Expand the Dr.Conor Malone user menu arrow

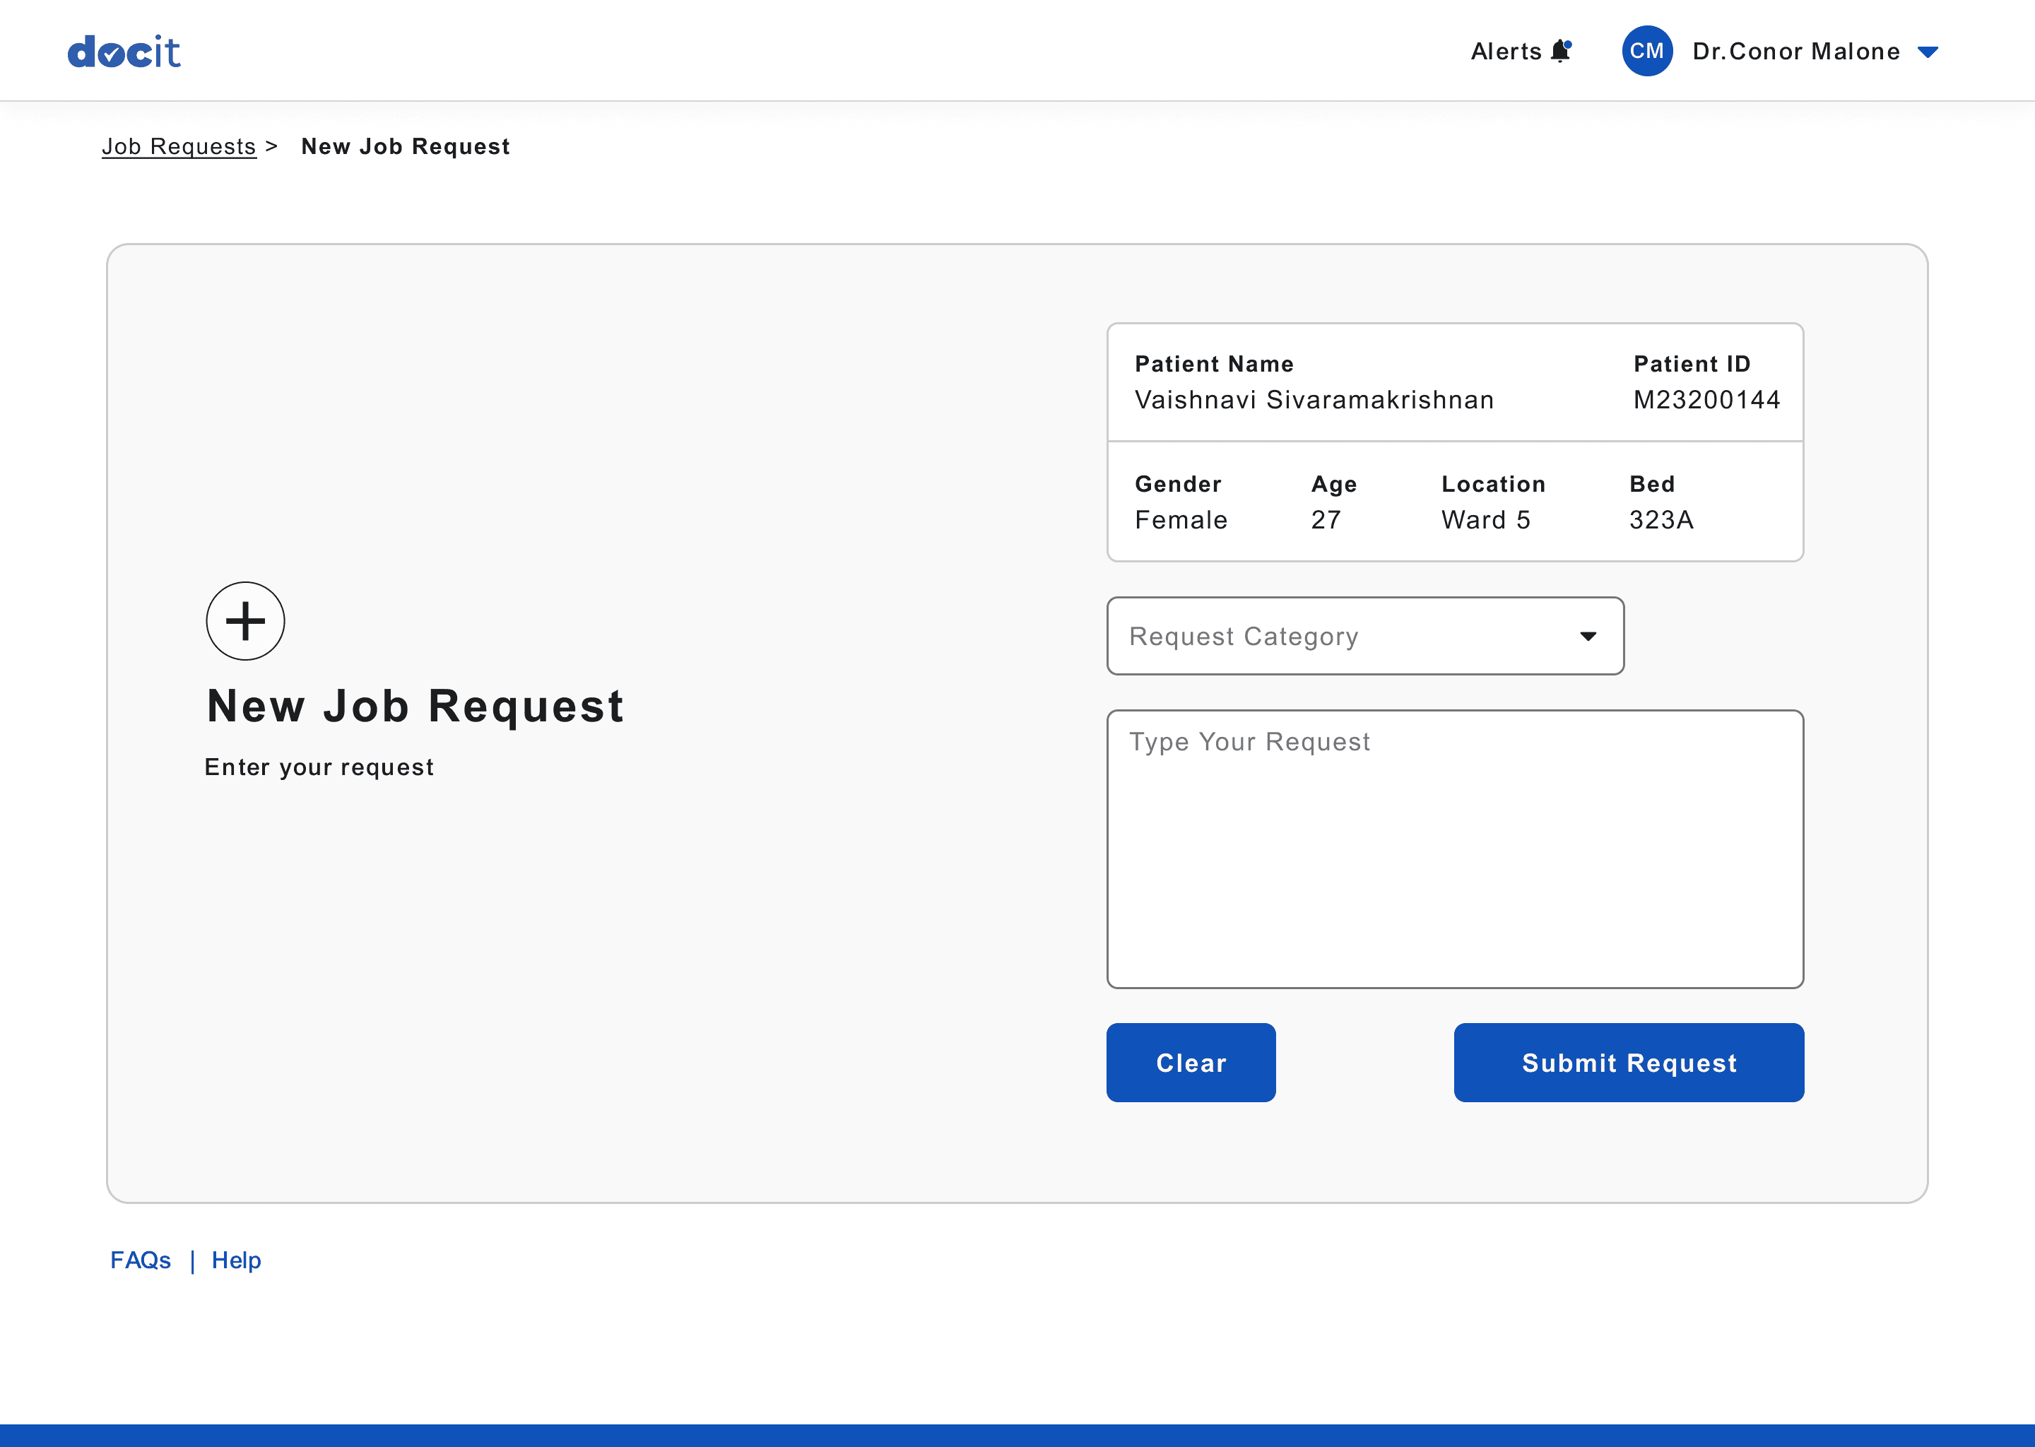click(1928, 52)
